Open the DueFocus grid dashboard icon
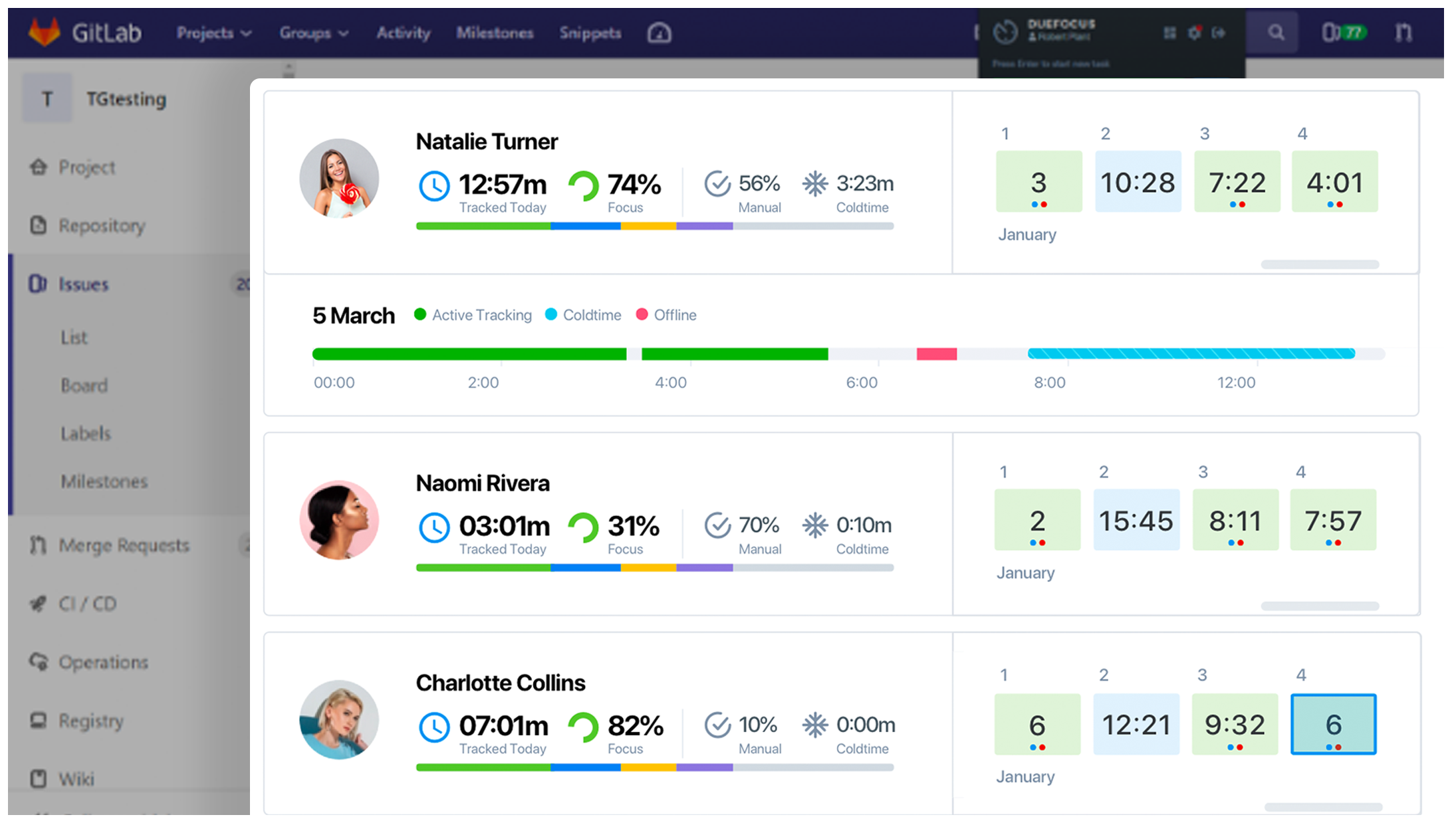This screenshot has width=1452, height=823. click(1170, 33)
